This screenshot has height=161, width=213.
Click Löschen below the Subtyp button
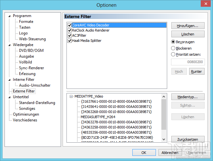(188, 117)
